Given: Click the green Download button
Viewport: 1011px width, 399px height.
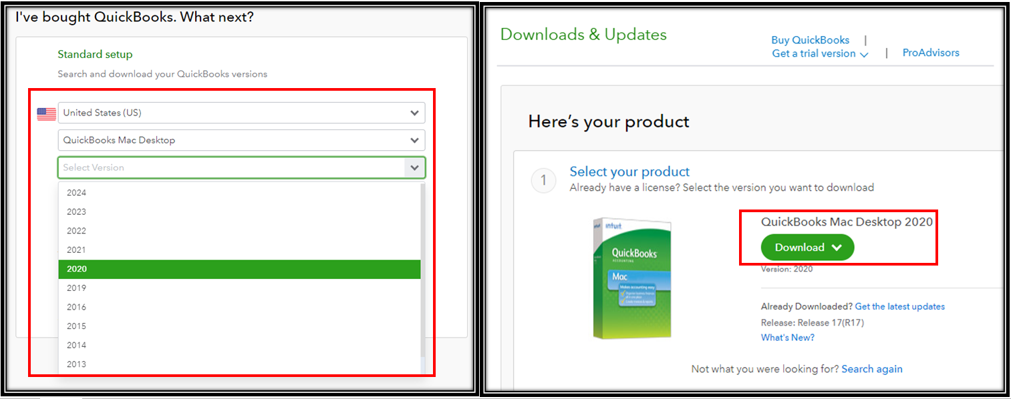Looking at the screenshot, I should [807, 248].
